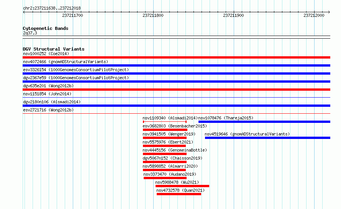This screenshot has height=209, width=341.
Task: Click ruler position 237211900
Action: tap(234, 15)
